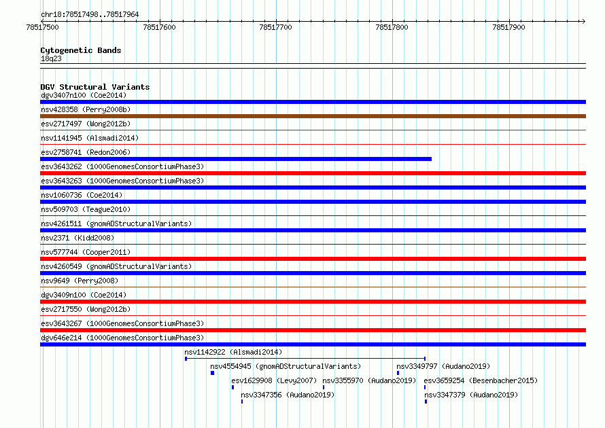605x428 pixels.
Task: Click ruler position 78517800
Action: pos(392,27)
